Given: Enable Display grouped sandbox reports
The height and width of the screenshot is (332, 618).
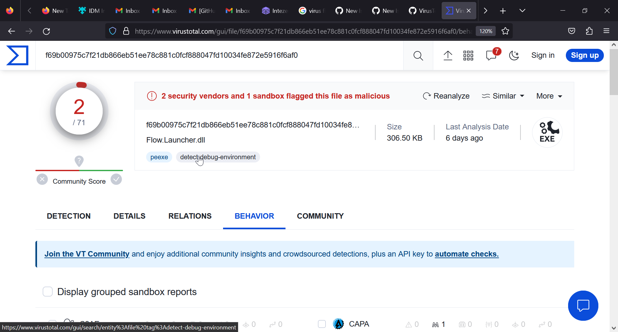Looking at the screenshot, I should click(48, 292).
